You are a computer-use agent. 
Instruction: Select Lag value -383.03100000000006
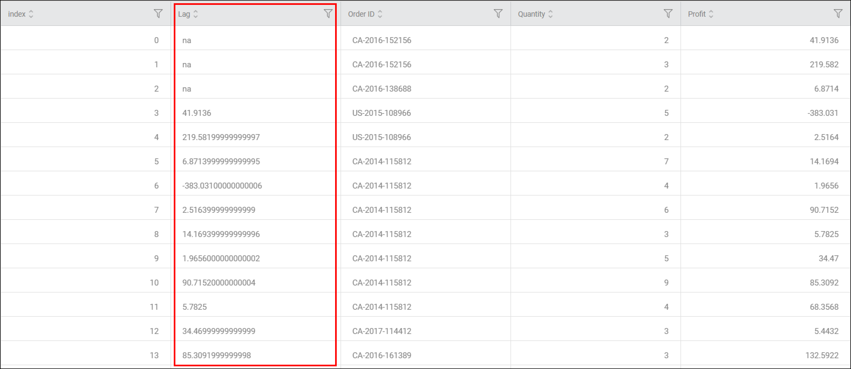pyautogui.click(x=222, y=186)
